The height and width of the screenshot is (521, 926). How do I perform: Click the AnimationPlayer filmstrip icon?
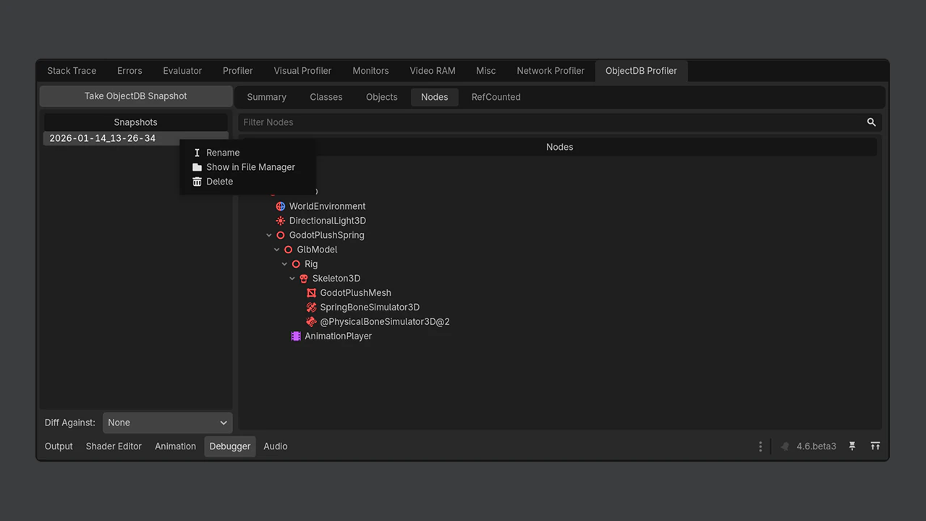coord(296,336)
